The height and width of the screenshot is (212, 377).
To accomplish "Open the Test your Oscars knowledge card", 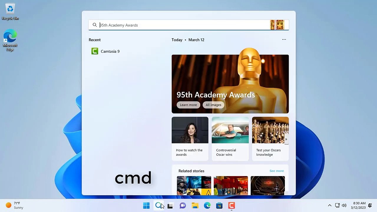I will click(x=270, y=139).
